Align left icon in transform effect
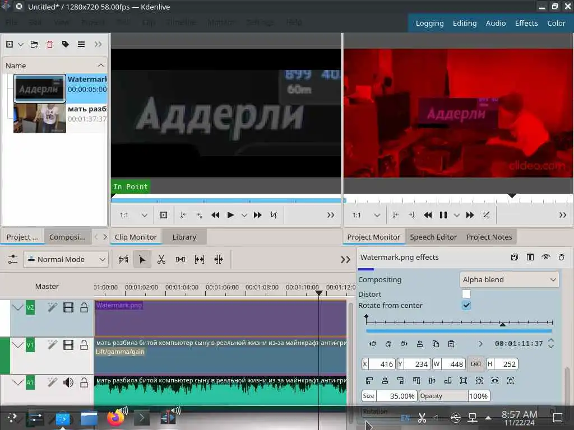This screenshot has width=574, height=430. tap(369, 381)
